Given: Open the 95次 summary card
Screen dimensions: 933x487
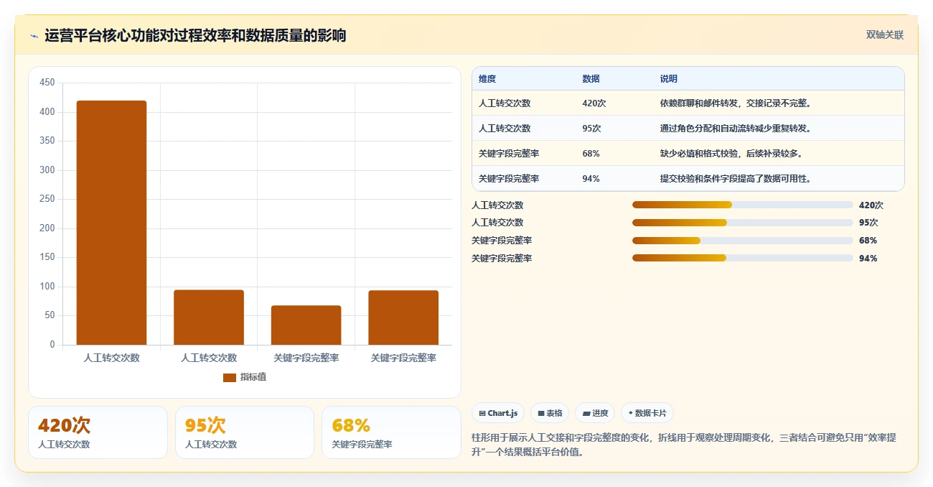Looking at the screenshot, I should [245, 432].
